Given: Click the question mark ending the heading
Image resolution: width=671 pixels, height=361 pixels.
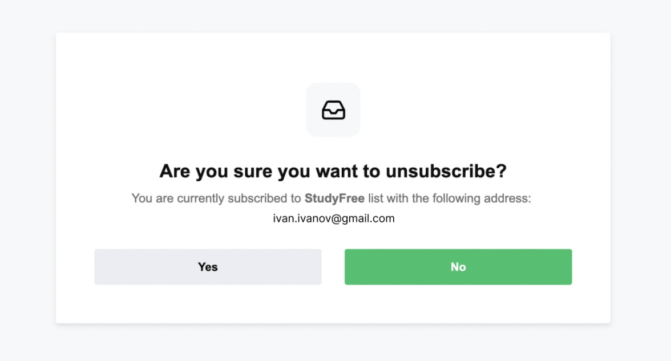Looking at the screenshot, I should coord(502,171).
